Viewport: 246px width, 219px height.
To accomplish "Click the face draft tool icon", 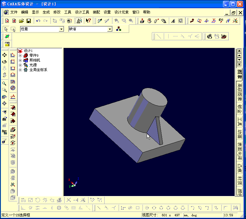I will pos(13,121).
